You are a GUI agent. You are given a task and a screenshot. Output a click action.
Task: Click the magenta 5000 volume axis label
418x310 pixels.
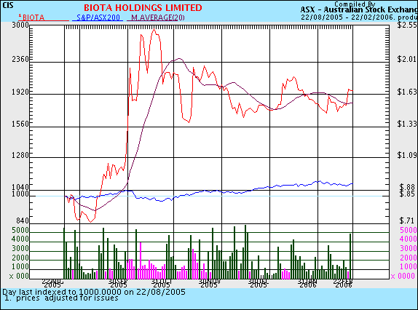(409, 230)
